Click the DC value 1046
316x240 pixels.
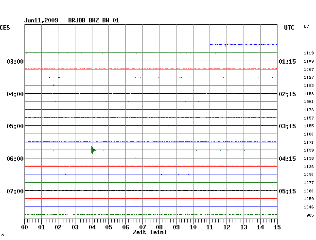coord(309,207)
